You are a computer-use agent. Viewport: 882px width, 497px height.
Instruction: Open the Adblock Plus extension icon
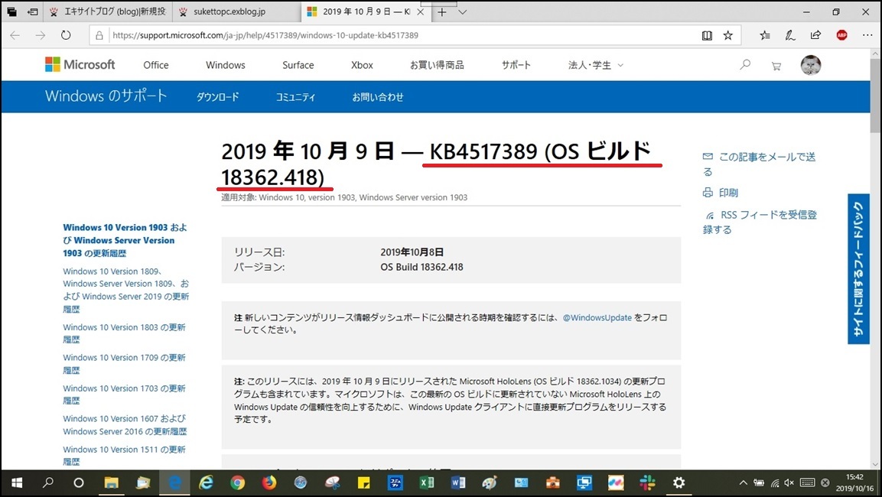(x=842, y=35)
